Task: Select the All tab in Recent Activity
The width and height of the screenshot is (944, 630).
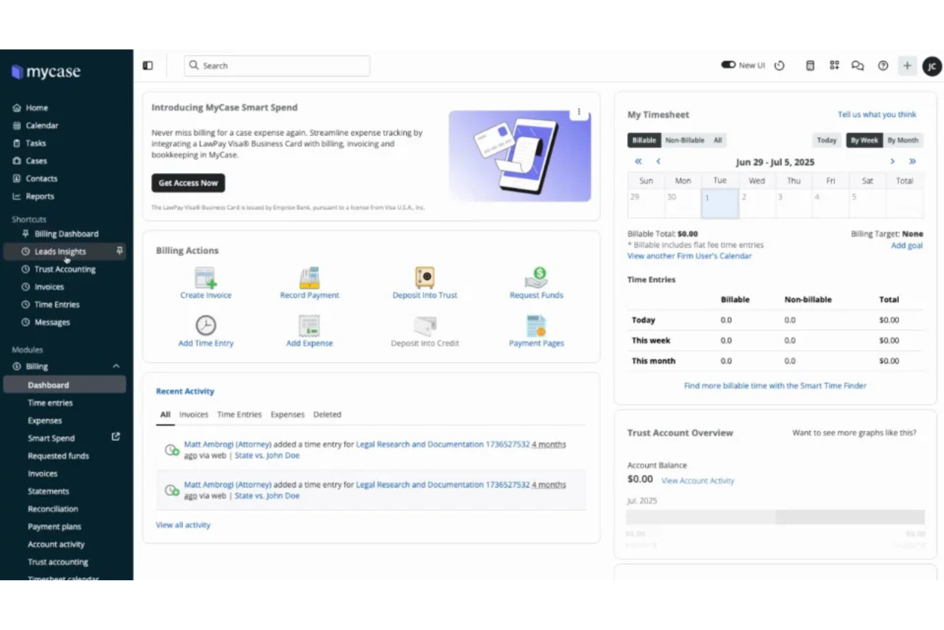Action: [165, 415]
